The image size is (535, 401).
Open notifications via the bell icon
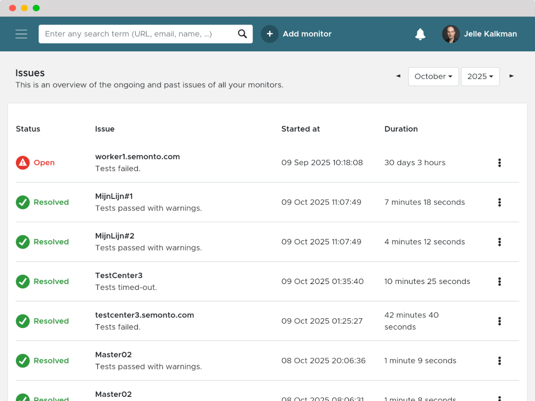click(x=420, y=34)
